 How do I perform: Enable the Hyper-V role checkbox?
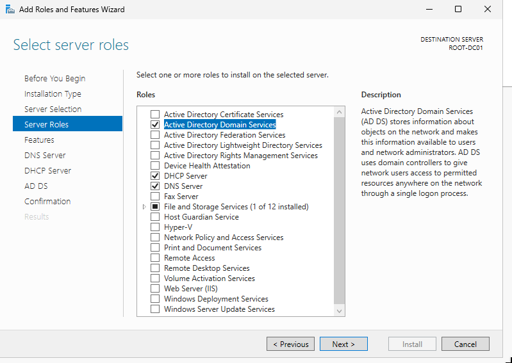pos(155,227)
